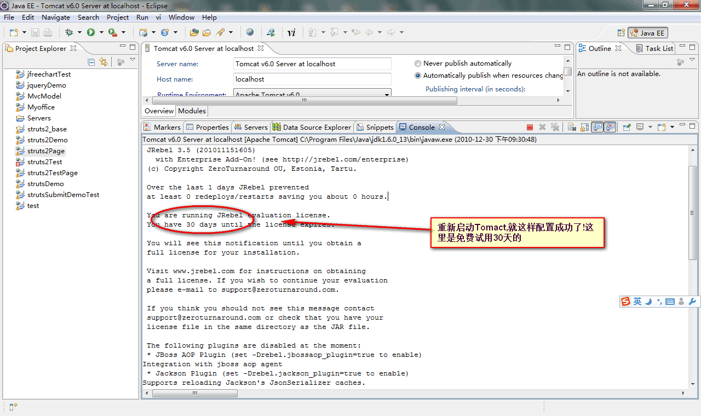Select Automatically publish when resources change
The height and width of the screenshot is (416, 701).
489,76
